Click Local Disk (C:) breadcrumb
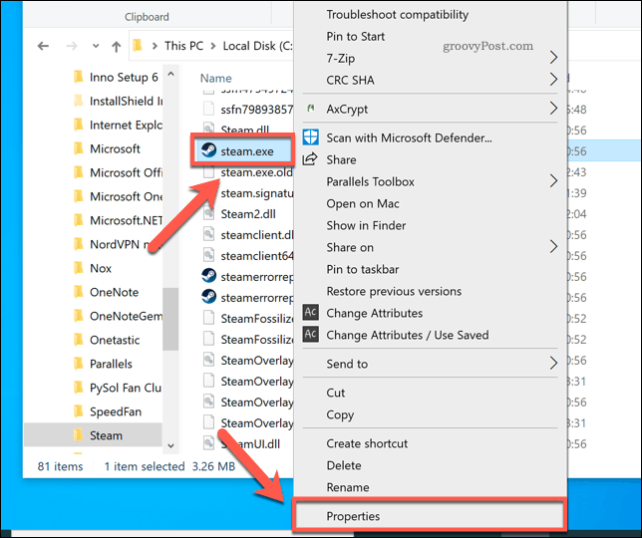Image resolution: width=642 pixels, height=538 pixels. (257, 46)
